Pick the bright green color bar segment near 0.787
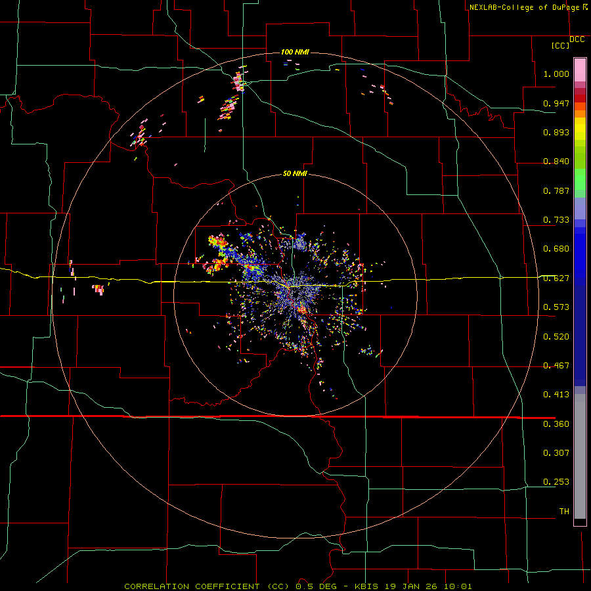Viewport: 591px width, 591px height. pos(580,183)
